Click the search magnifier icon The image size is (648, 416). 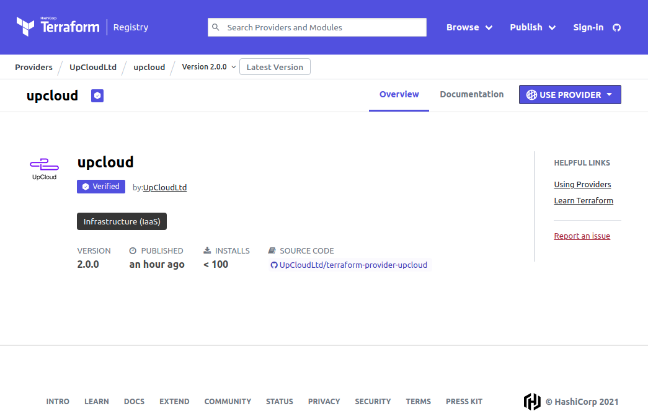point(216,27)
